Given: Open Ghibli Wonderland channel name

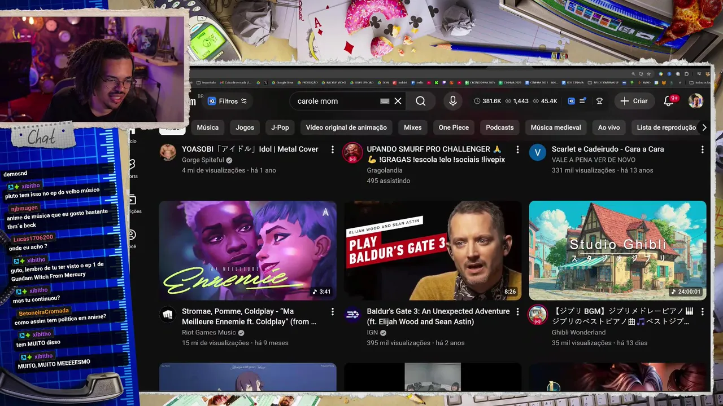Looking at the screenshot, I should point(578,333).
